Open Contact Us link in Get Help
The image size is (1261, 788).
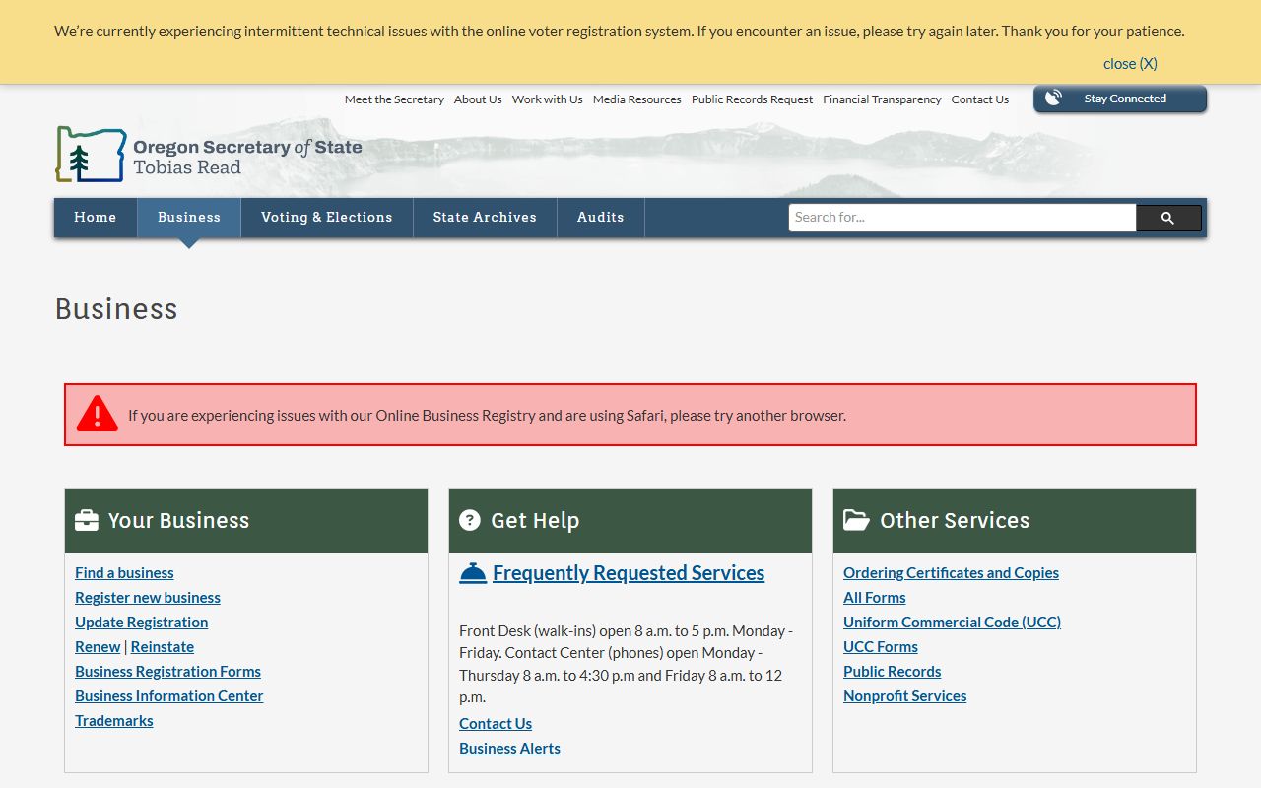click(496, 724)
